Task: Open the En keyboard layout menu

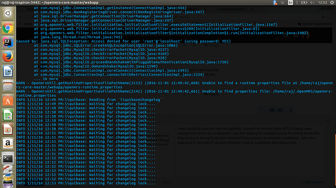Action: (x=290, y=2)
